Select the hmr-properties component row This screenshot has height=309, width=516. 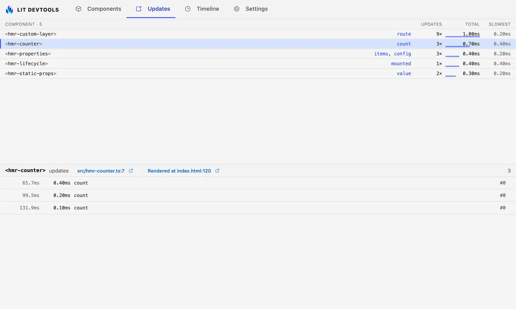click(258, 54)
